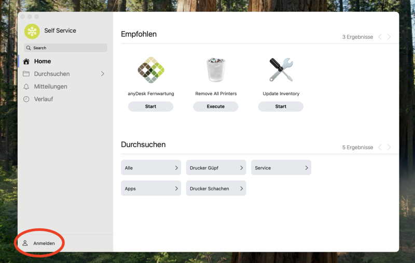Screen dimensions: 415x263
Task: Click the house icon for Home
Action: pyautogui.click(x=26, y=61)
